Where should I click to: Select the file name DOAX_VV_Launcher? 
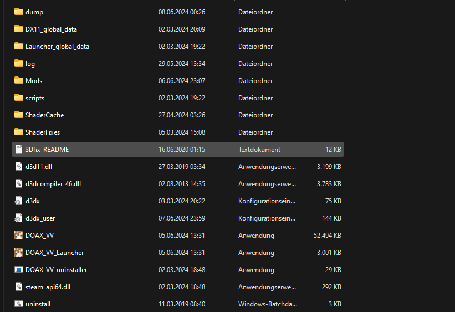point(54,253)
